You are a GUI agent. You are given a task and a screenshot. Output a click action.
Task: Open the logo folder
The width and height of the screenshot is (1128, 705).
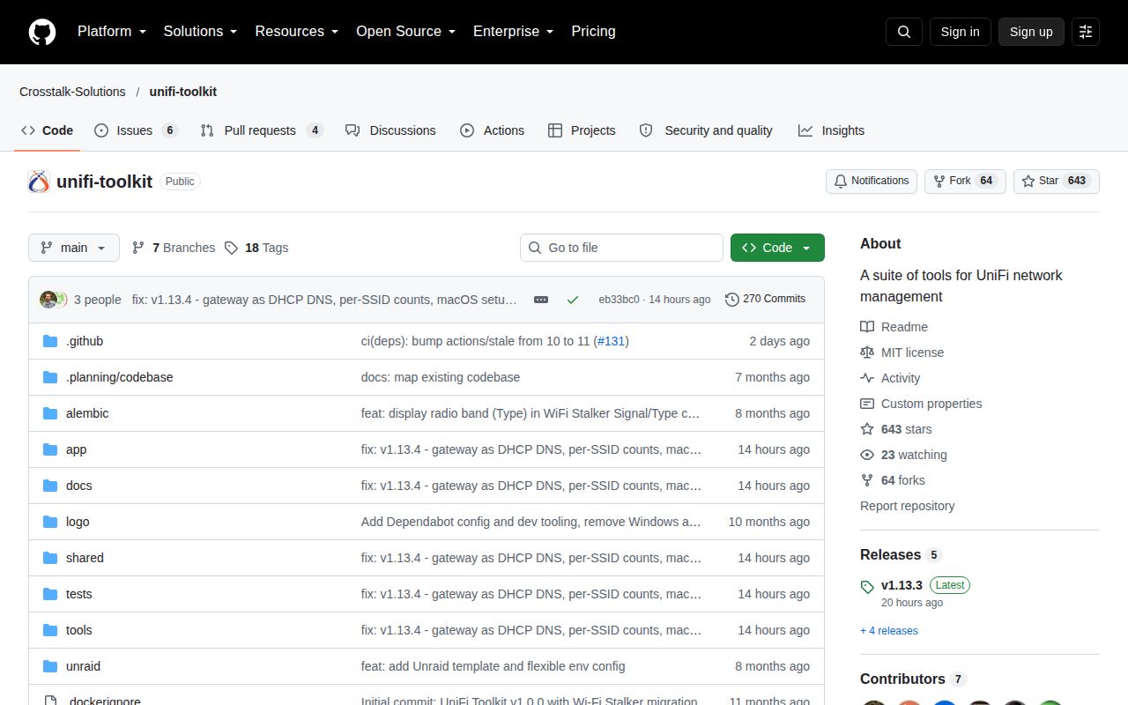78,522
